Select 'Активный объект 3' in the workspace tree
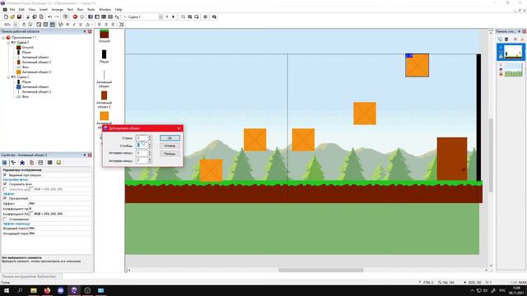The image size is (527, 296). [x=36, y=72]
